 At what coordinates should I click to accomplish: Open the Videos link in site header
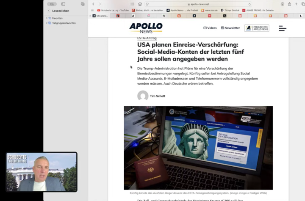(x=210, y=28)
